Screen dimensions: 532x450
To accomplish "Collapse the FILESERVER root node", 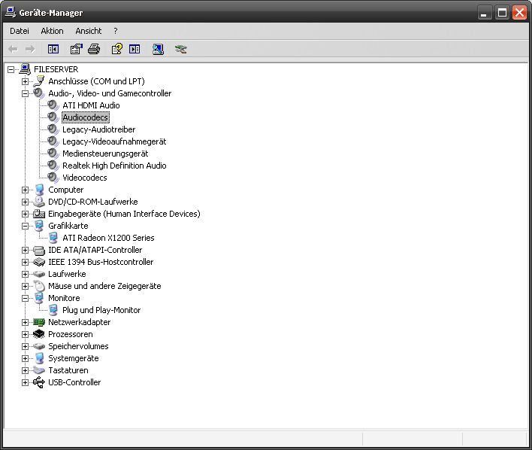I will [x=11, y=69].
